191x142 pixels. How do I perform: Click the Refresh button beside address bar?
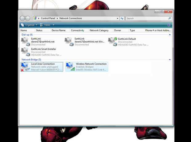(x=122, y=18)
